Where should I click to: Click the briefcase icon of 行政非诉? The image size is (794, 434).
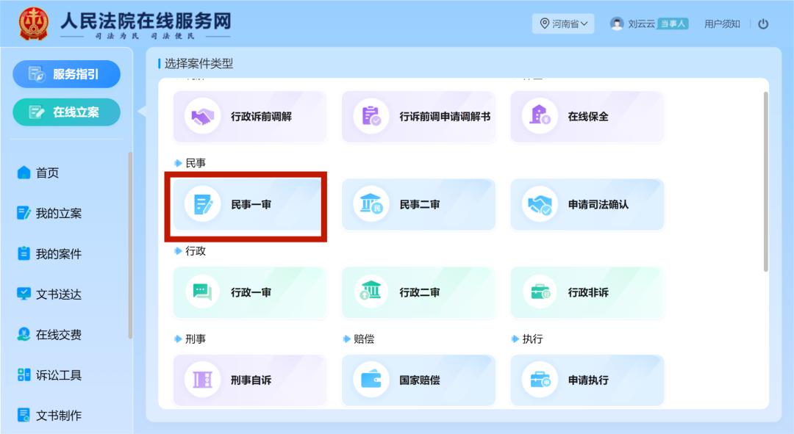coord(540,292)
